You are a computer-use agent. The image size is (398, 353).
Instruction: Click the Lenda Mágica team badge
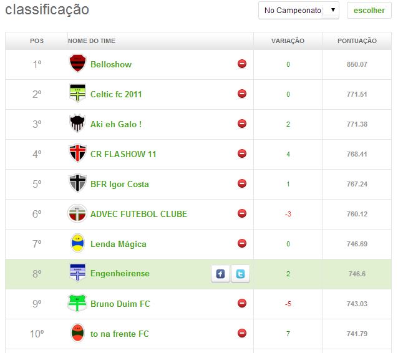77,243
